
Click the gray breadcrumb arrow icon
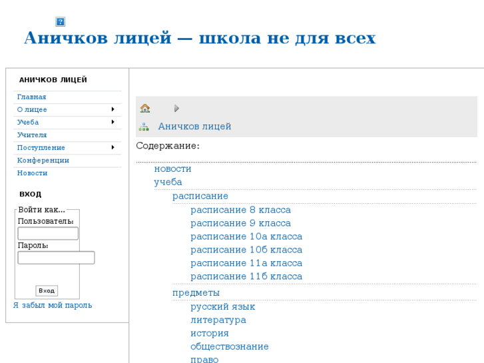click(176, 109)
